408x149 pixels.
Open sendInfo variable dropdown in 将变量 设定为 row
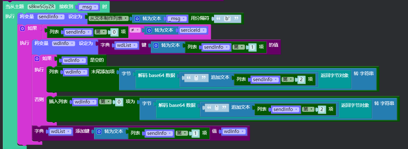click(51, 17)
